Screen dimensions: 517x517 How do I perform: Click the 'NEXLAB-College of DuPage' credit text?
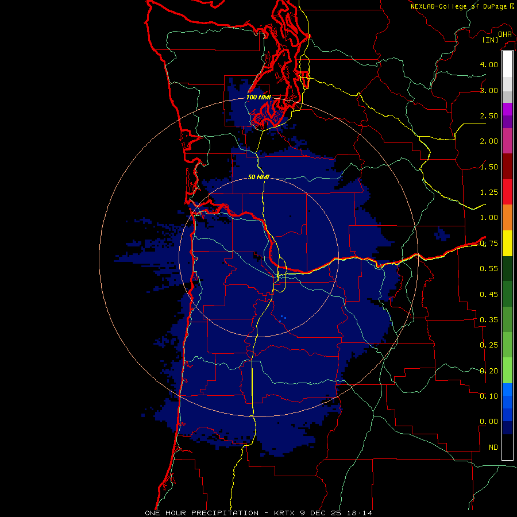(459, 6)
